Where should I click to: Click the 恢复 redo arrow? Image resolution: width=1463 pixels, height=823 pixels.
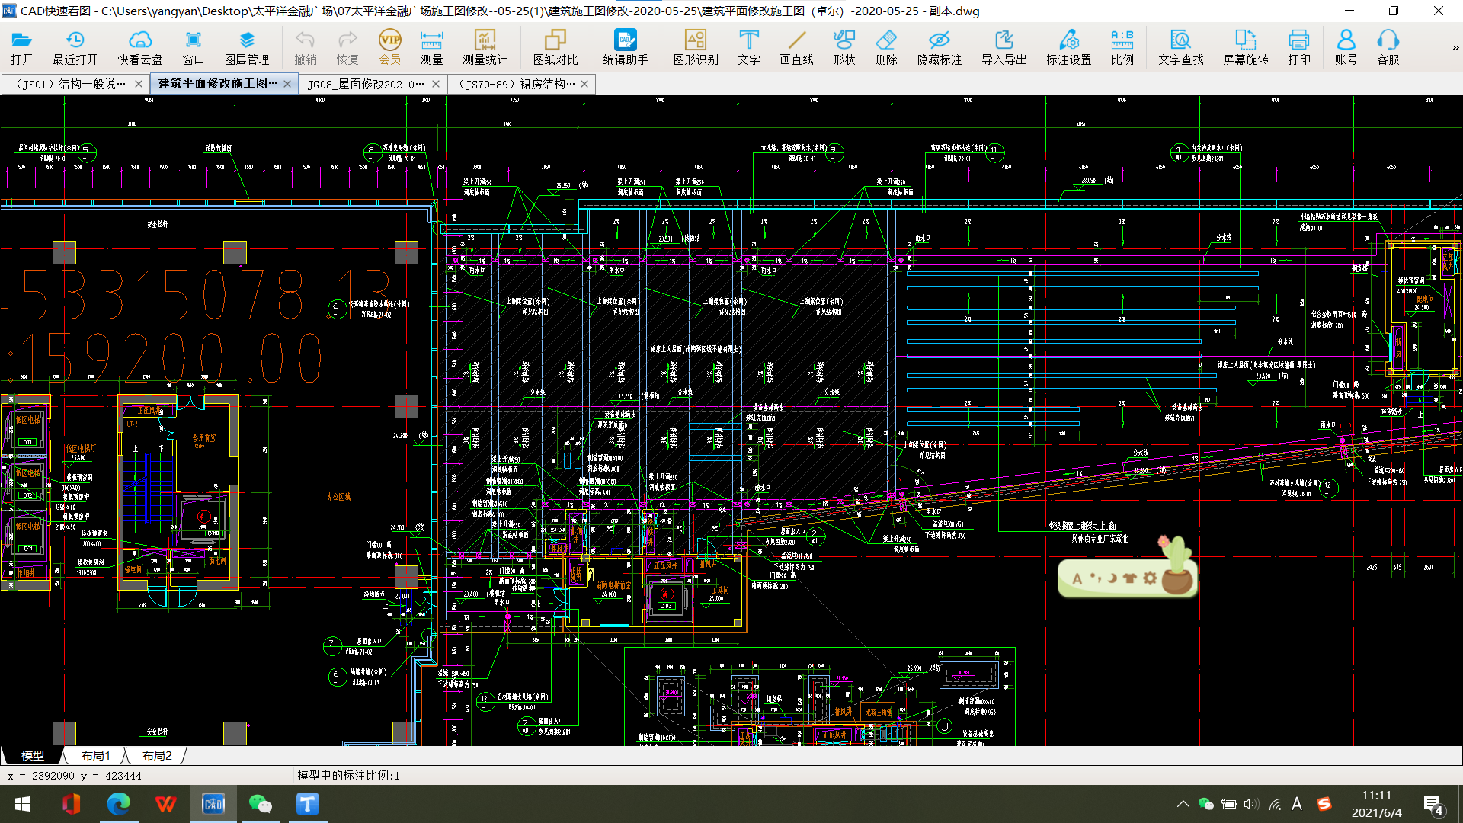347,47
